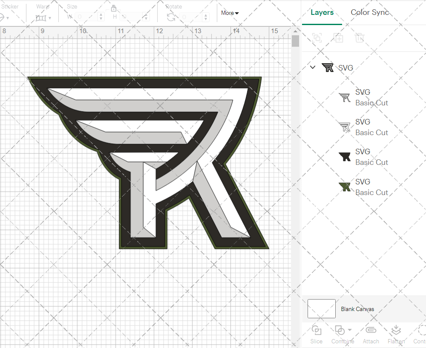Viewport: 426px width, 348px height.
Task: Click the Contour tool
Action: tap(420, 335)
